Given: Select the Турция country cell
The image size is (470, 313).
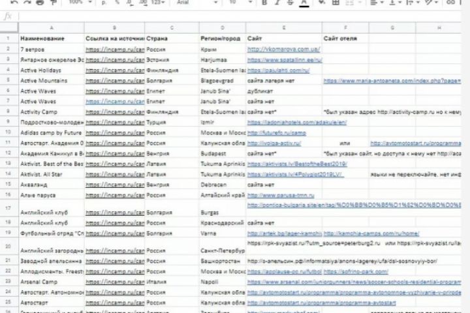Looking at the screenshot, I should [x=172, y=122].
